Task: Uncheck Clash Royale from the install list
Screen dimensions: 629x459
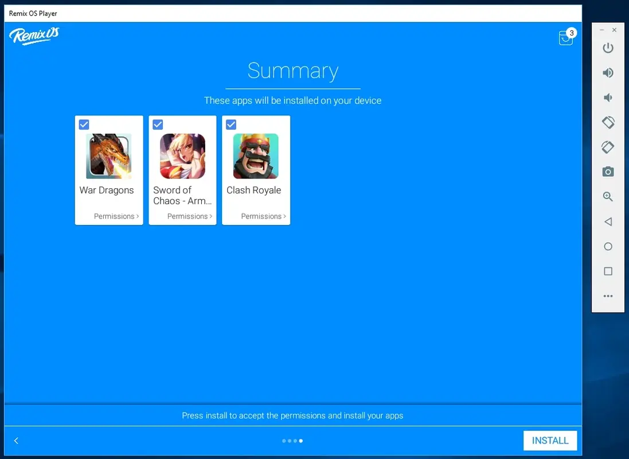Action: [x=230, y=125]
